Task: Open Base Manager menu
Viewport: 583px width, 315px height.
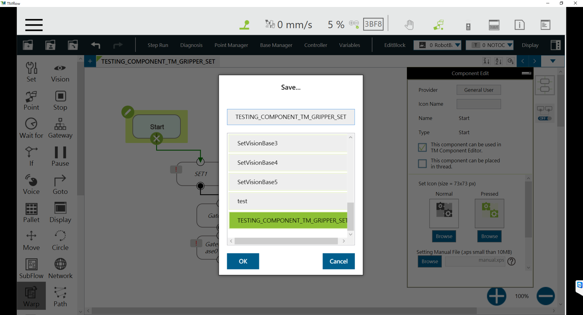Action: coord(276,45)
